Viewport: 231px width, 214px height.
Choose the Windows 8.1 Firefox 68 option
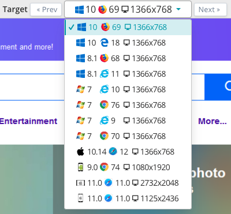point(128,58)
